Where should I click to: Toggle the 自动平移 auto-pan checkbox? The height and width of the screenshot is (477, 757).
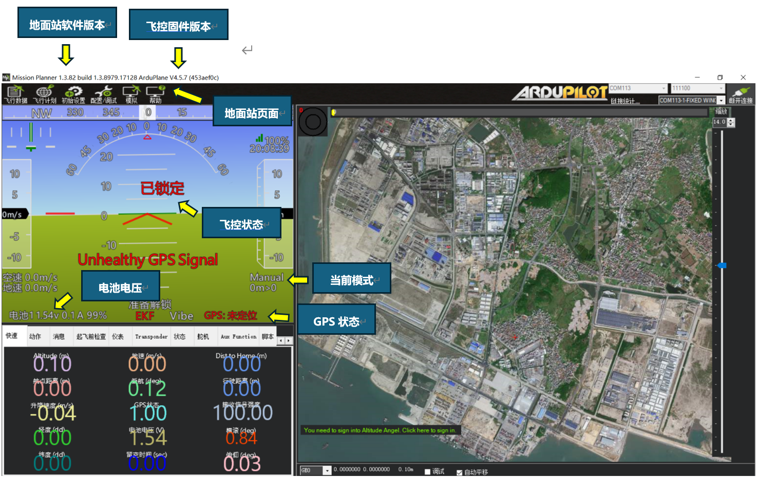click(x=459, y=472)
